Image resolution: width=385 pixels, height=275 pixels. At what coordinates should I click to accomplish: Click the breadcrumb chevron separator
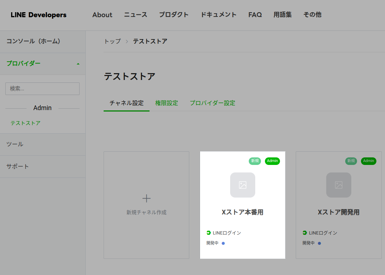click(x=127, y=42)
